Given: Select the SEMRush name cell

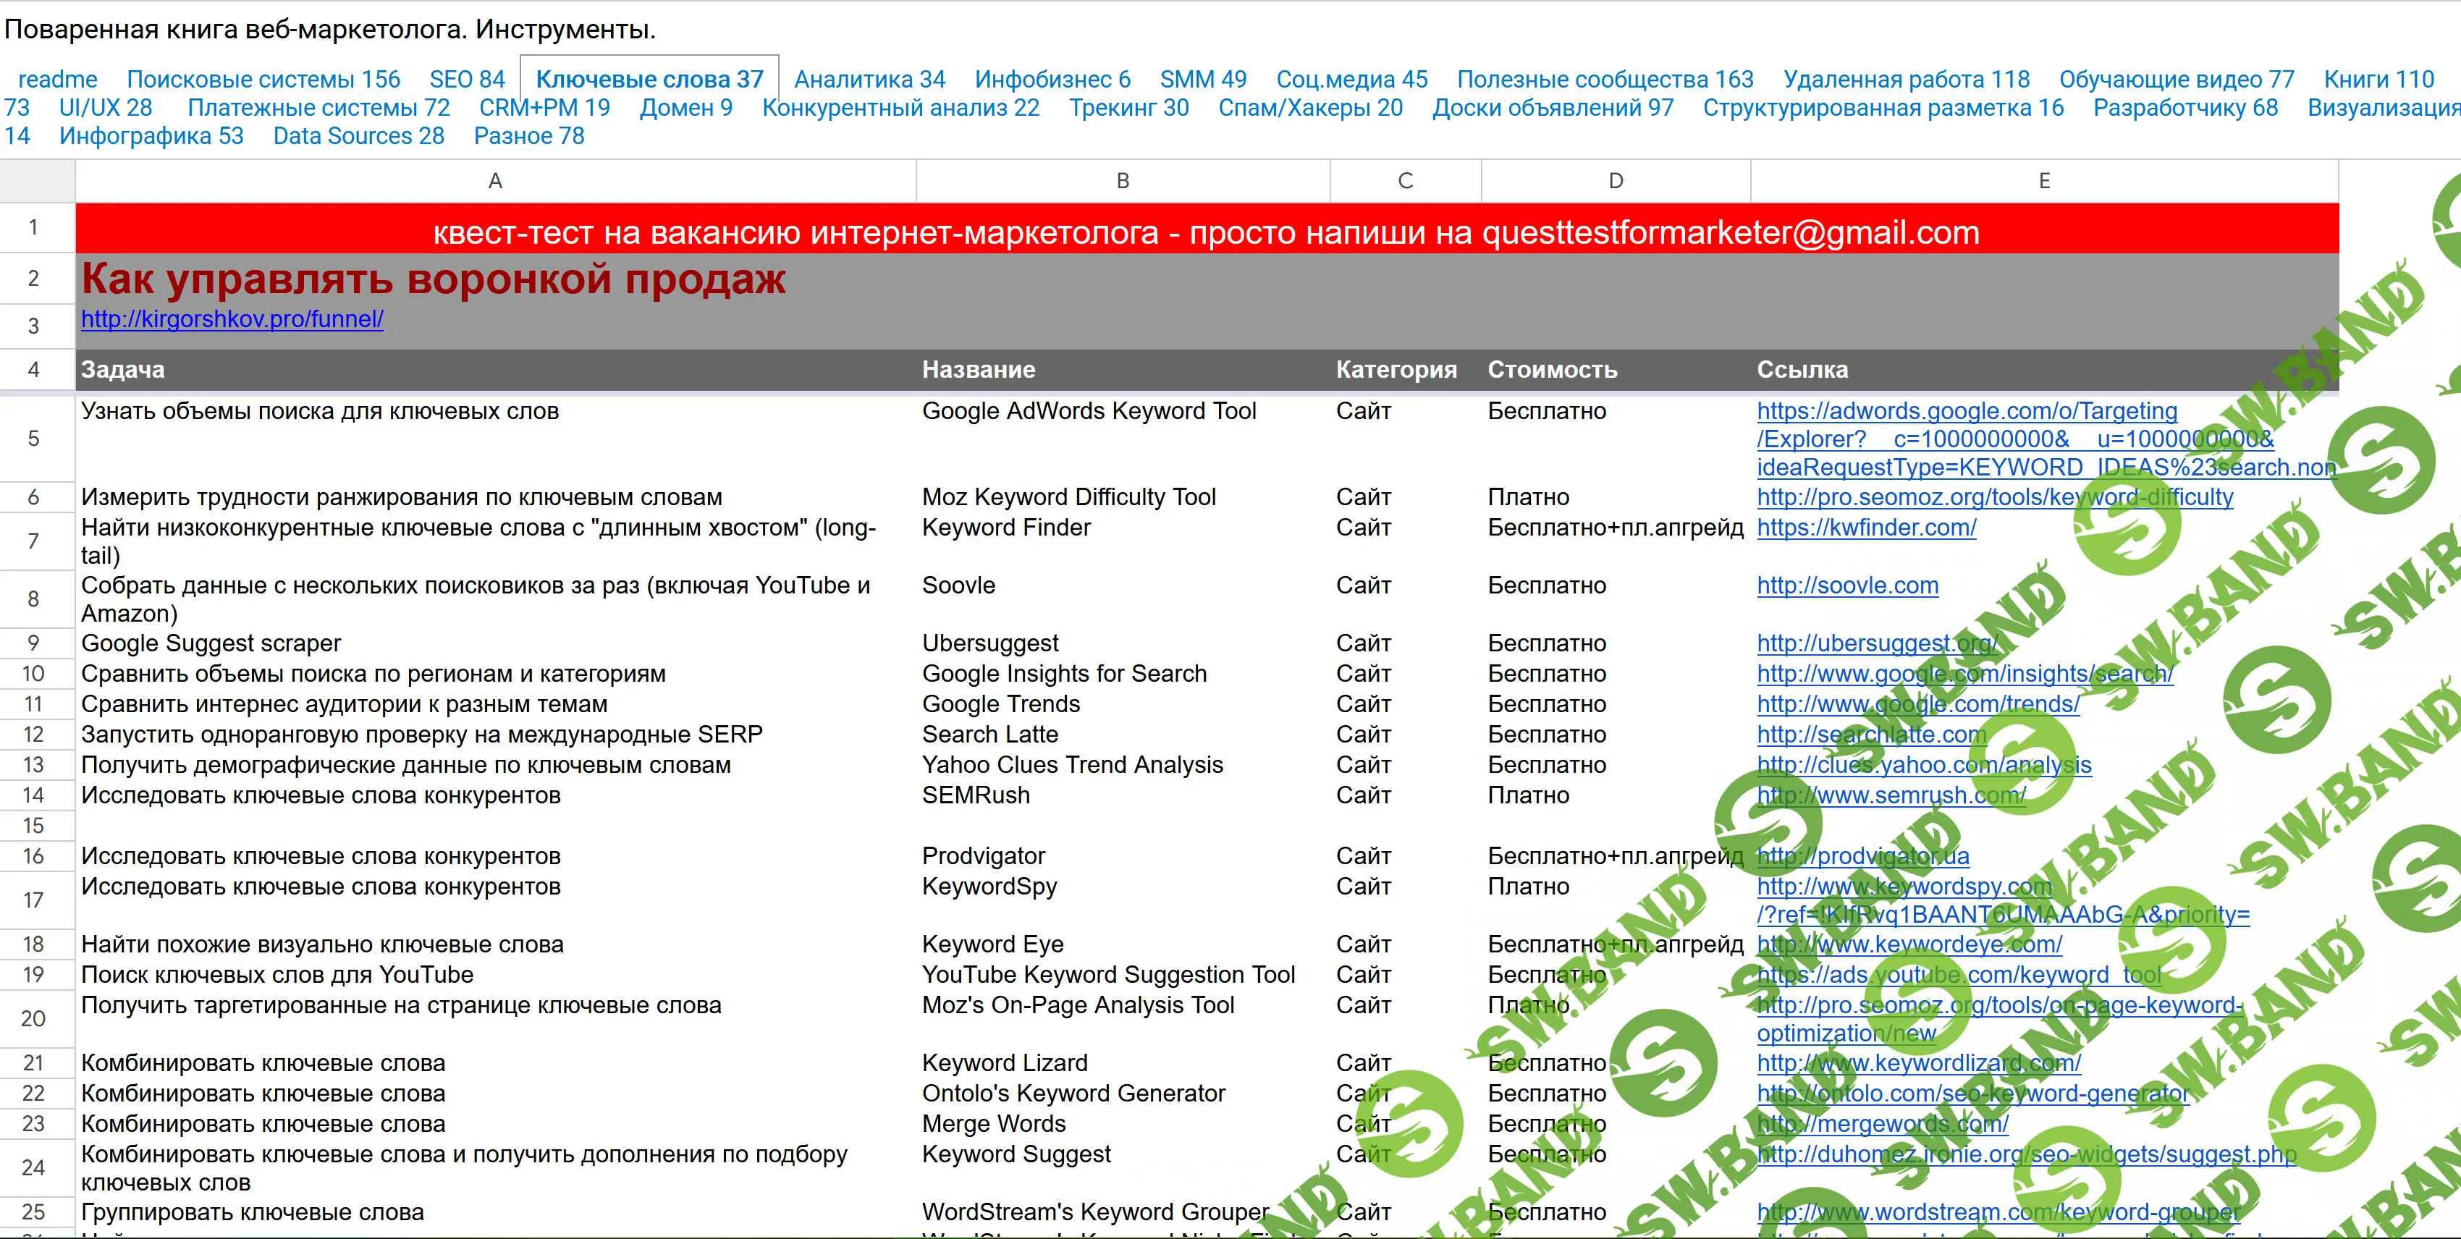Looking at the screenshot, I should point(976,795).
